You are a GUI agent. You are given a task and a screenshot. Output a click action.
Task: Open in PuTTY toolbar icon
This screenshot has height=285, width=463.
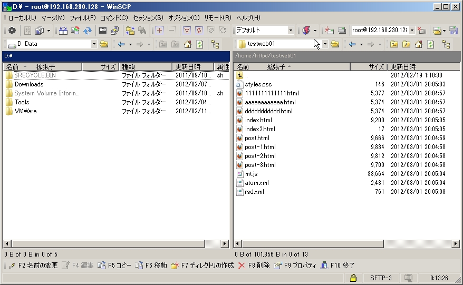coord(115,30)
